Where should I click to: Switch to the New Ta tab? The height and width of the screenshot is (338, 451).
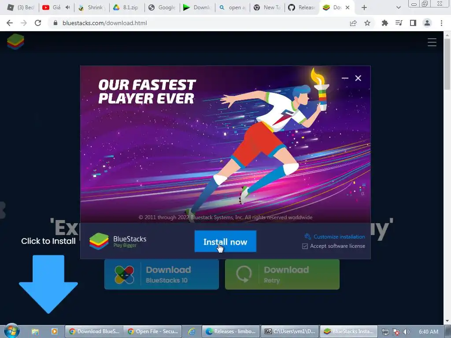click(267, 7)
